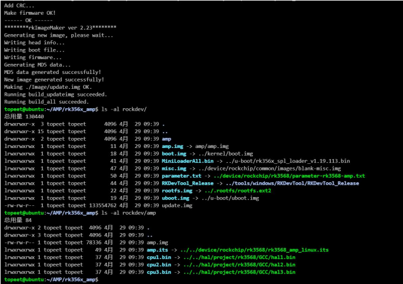Click 'Generating MD5 data...' line
The image size is (403, 284).
pos(37,65)
